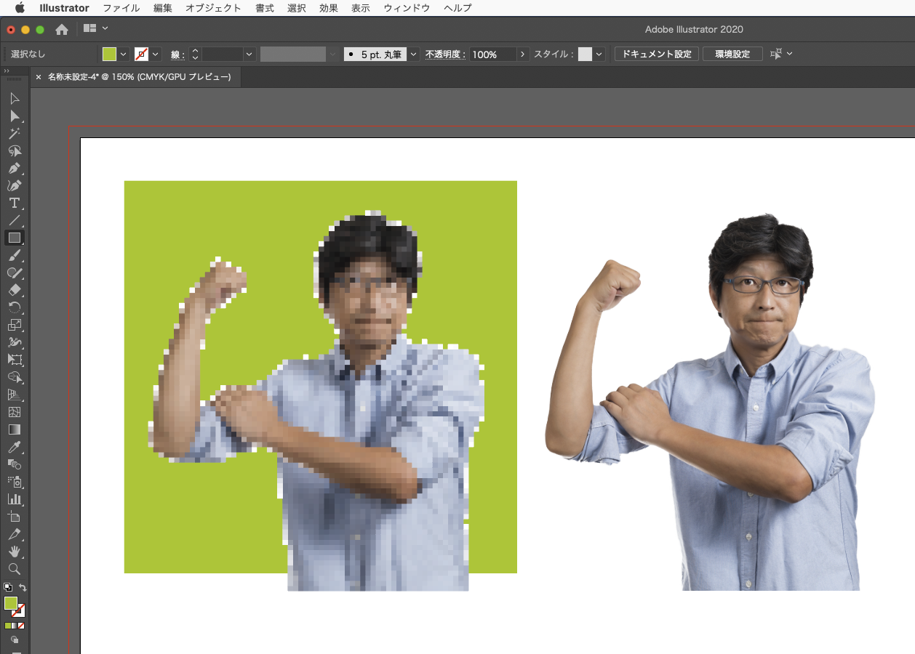915x654 pixels.
Task: Click the green fill swatch in control bar
Action: [109, 54]
